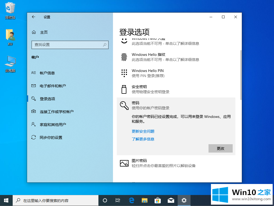Click the 同步你的设置 sync icon
Image resolution: width=274 pixels, height=206 pixels.
pyautogui.click(x=34, y=137)
